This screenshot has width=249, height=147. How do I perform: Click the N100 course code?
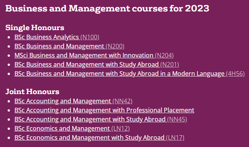90,37
